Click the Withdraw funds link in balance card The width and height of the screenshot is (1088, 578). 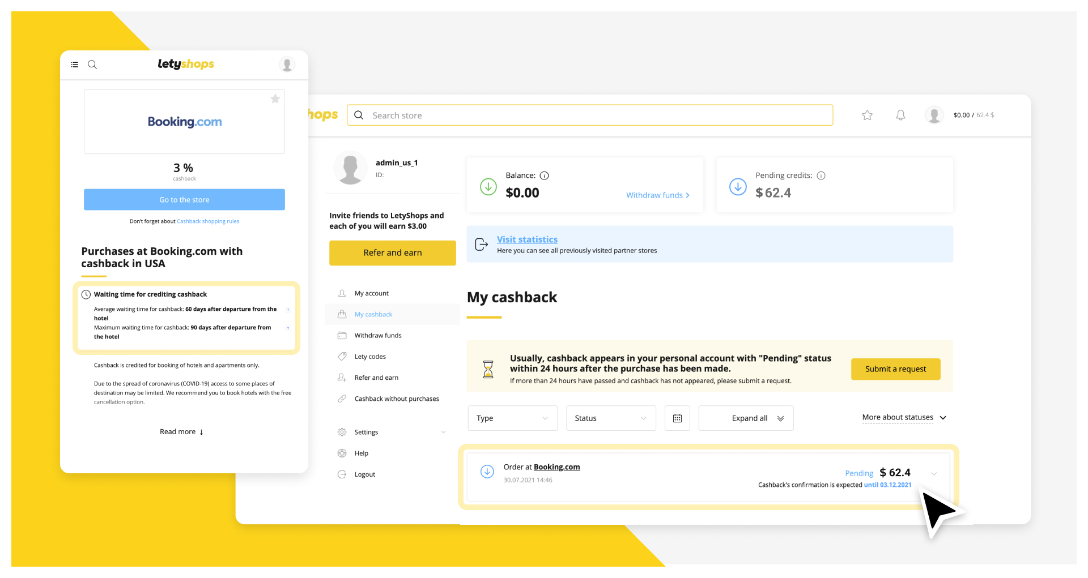(658, 195)
